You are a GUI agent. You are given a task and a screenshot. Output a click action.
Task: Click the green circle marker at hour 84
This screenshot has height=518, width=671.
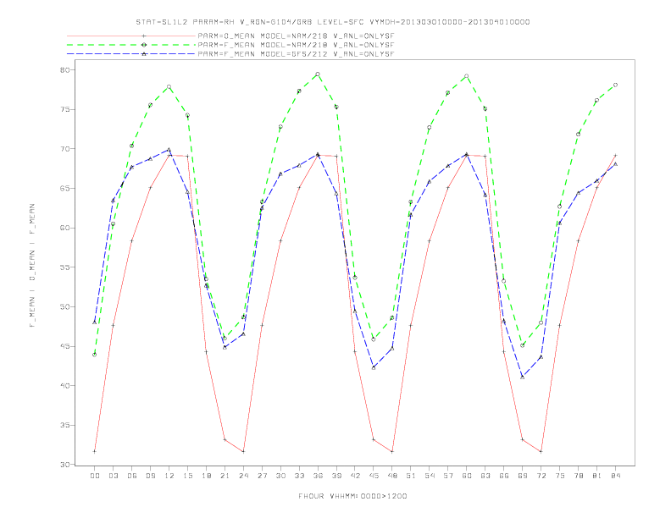(x=615, y=85)
